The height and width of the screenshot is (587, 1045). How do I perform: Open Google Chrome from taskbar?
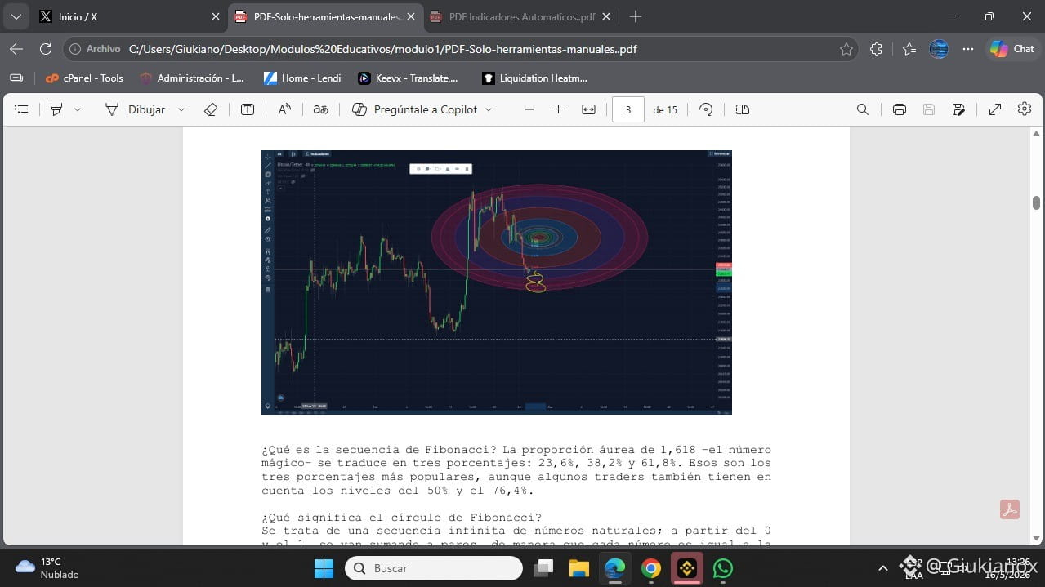[x=651, y=567]
